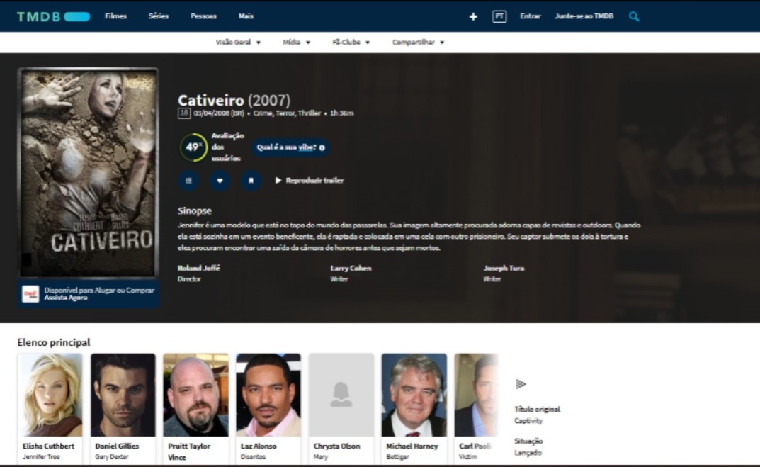Click the plus add-content icon
Screen dimensions: 760x467
pos(473,16)
